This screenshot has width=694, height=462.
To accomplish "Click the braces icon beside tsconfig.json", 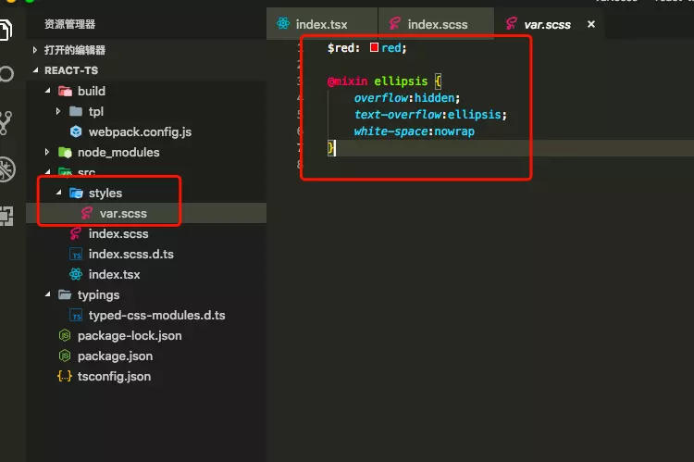I will click(65, 377).
